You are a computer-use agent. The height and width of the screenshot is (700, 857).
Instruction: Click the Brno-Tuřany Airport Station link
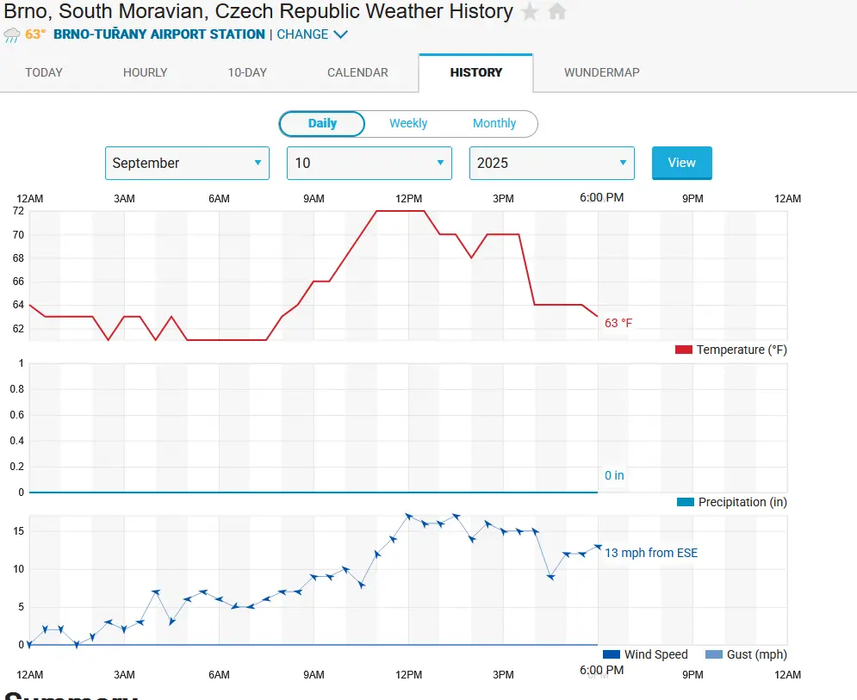(x=159, y=34)
